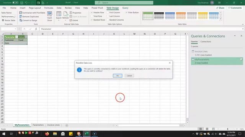Screen dimensions: 245x137
Task: Click Summarize with PivotTable
Action: (32, 13)
